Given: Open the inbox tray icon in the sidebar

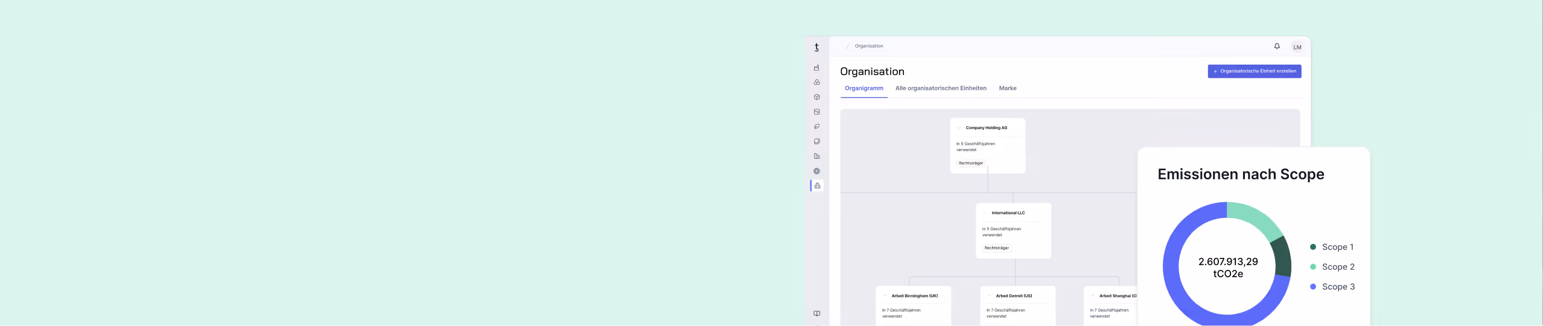Looking at the screenshot, I should click(x=816, y=112).
